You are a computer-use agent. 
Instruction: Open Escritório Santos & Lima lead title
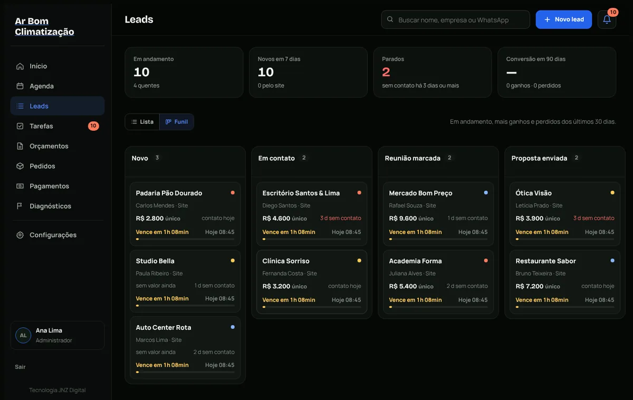pyautogui.click(x=301, y=193)
